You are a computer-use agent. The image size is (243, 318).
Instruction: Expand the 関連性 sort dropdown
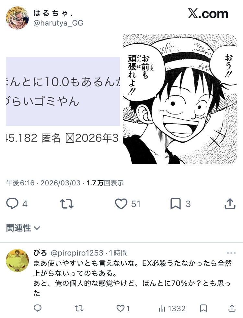23,228
